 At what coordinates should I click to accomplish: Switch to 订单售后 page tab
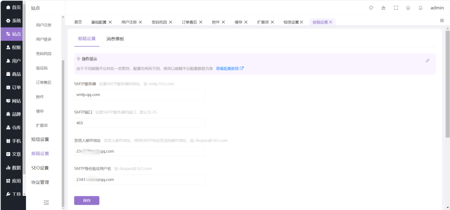[189, 22]
